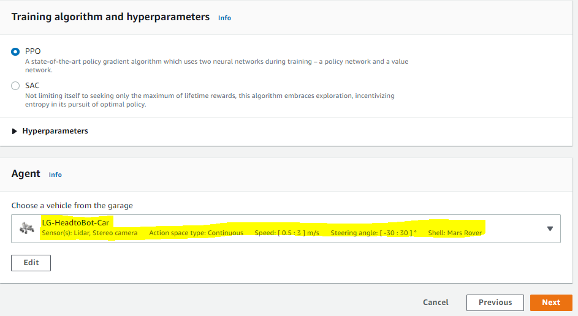
Task: Click the PPO description text
Action: pyautogui.click(x=217, y=66)
